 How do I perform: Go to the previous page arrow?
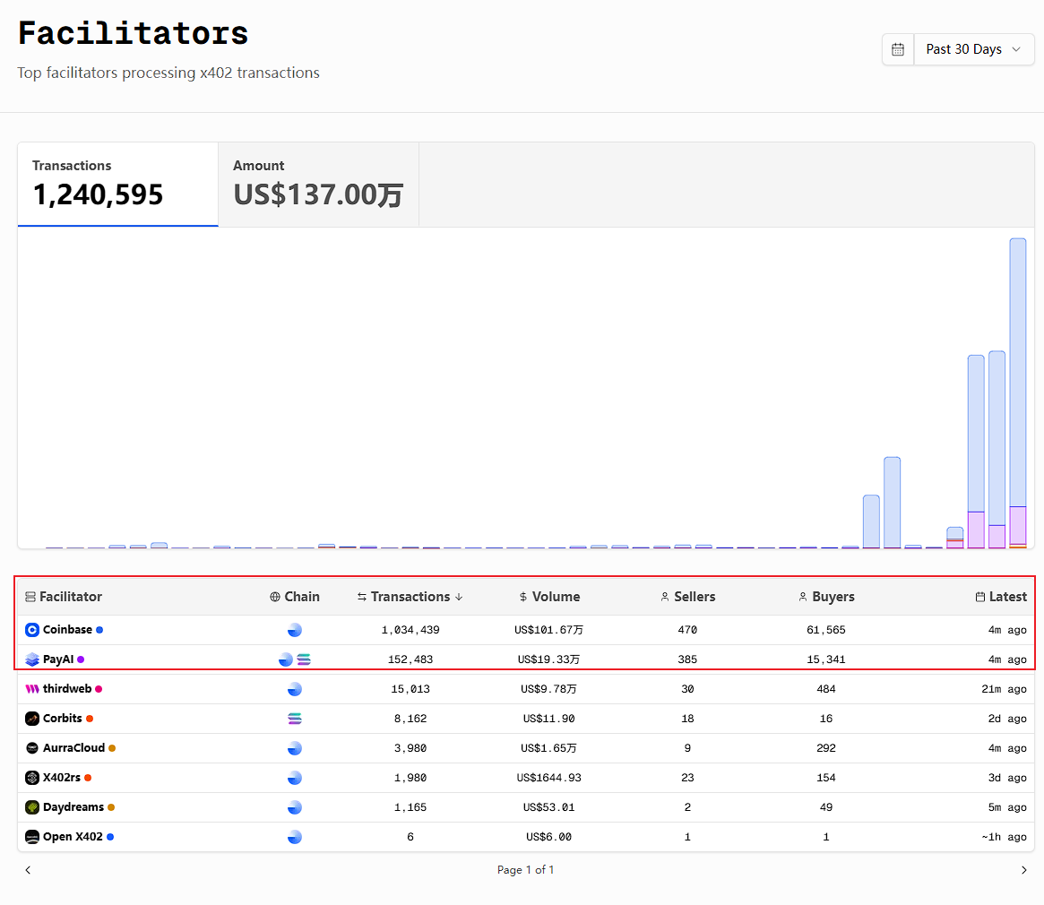pos(28,870)
